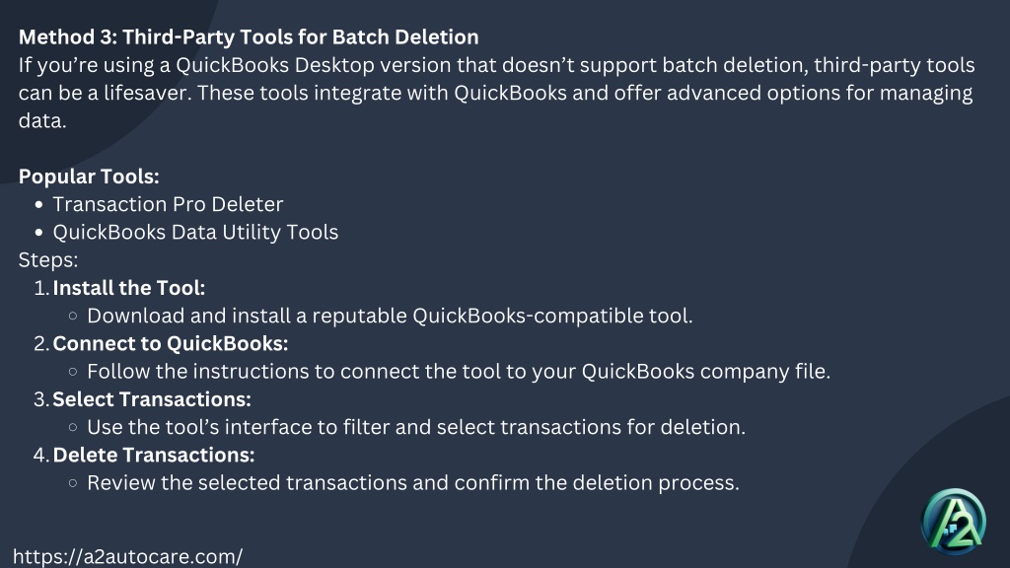
Task: Click the step number 1 marker
Action: (41, 288)
